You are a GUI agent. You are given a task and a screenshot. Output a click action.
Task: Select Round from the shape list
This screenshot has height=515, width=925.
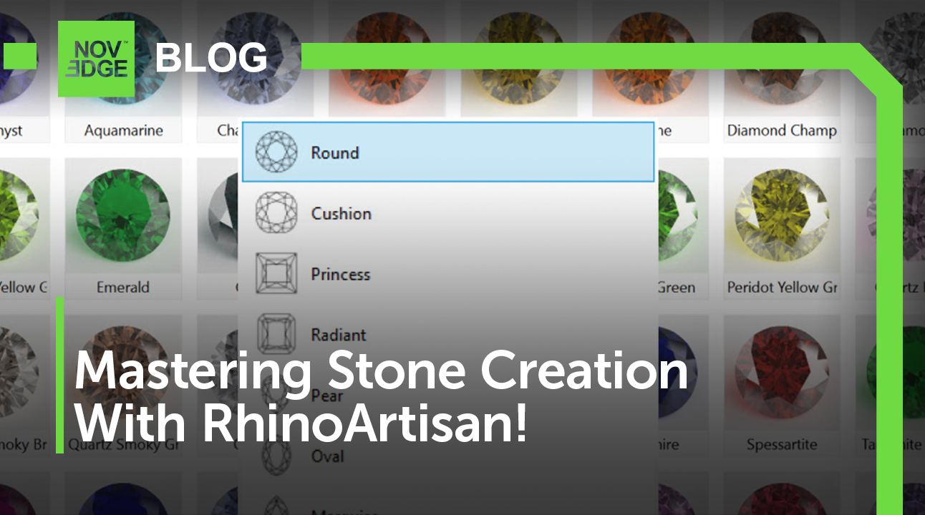(x=335, y=152)
